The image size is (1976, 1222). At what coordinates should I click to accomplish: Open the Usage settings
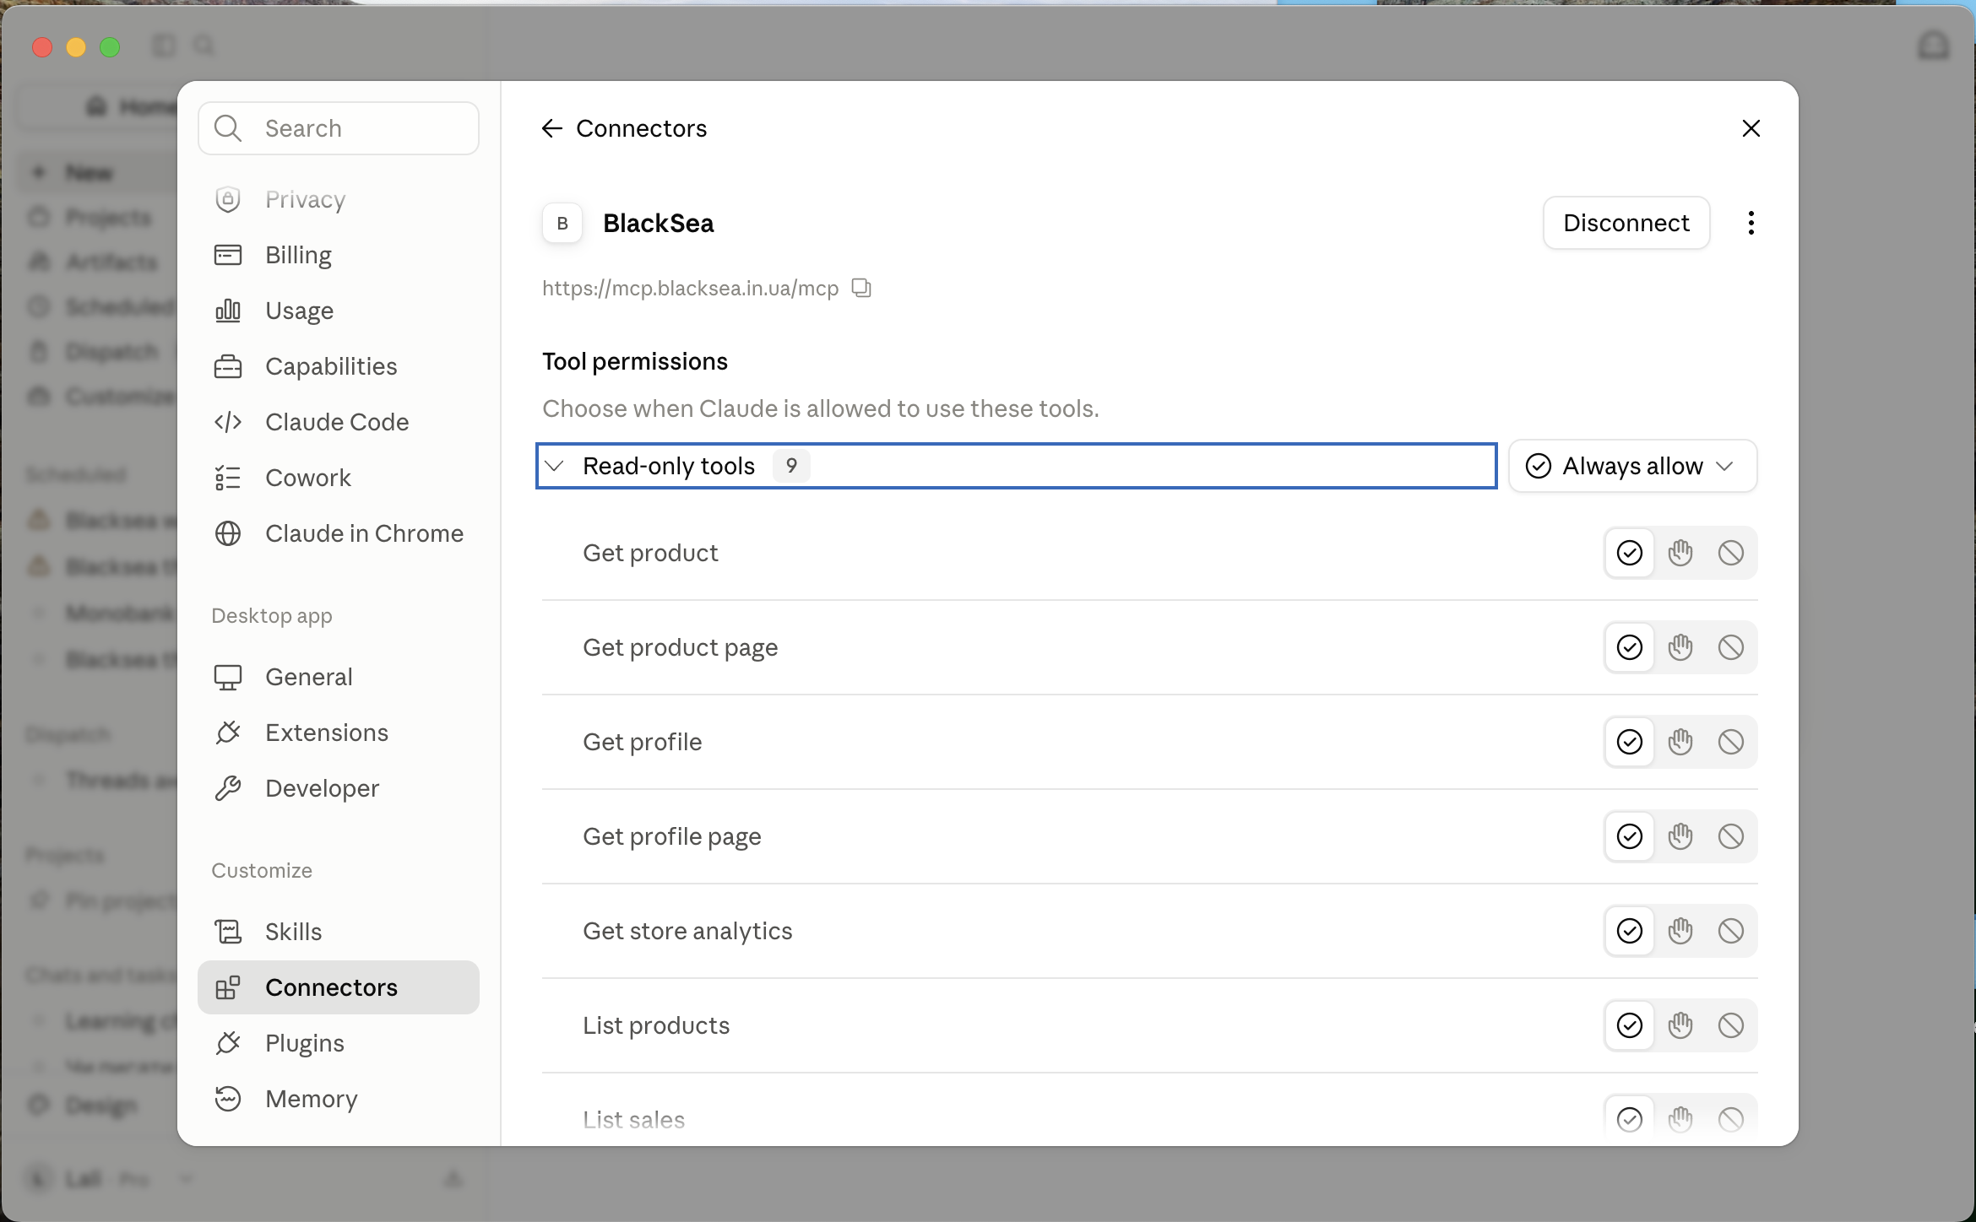pyautogui.click(x=339, y=311)
